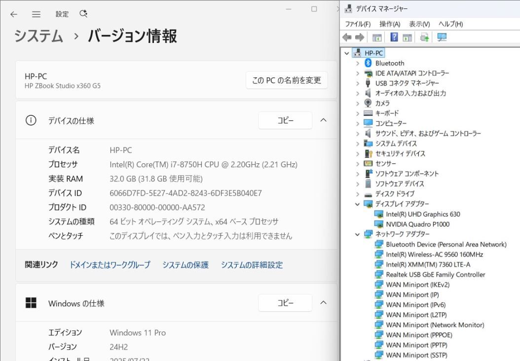520x361 pixels.
Task: Open the 表示(V) menu
Action: 419,23
